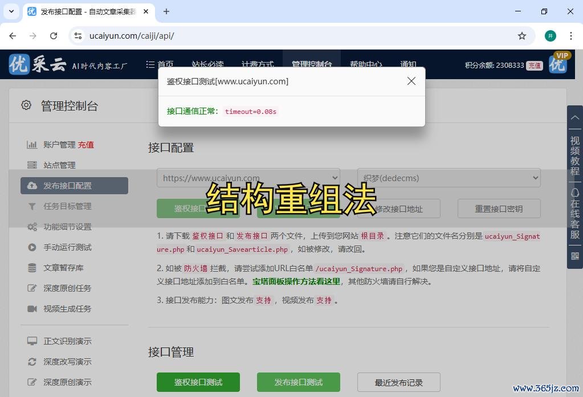The height and width of the screenshot is (397, 583).
Task: Click 功能细节设置 gears icon
Action: [32, 227]
